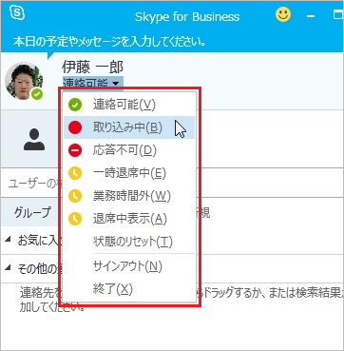This screenshot has width=344, height=351.
Task: Click yellow clock icon beside 一時退席中(E)
Action: click(75, 173)
